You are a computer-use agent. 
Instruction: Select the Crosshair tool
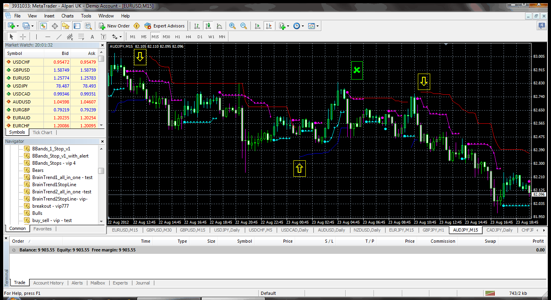pos(23,37)
